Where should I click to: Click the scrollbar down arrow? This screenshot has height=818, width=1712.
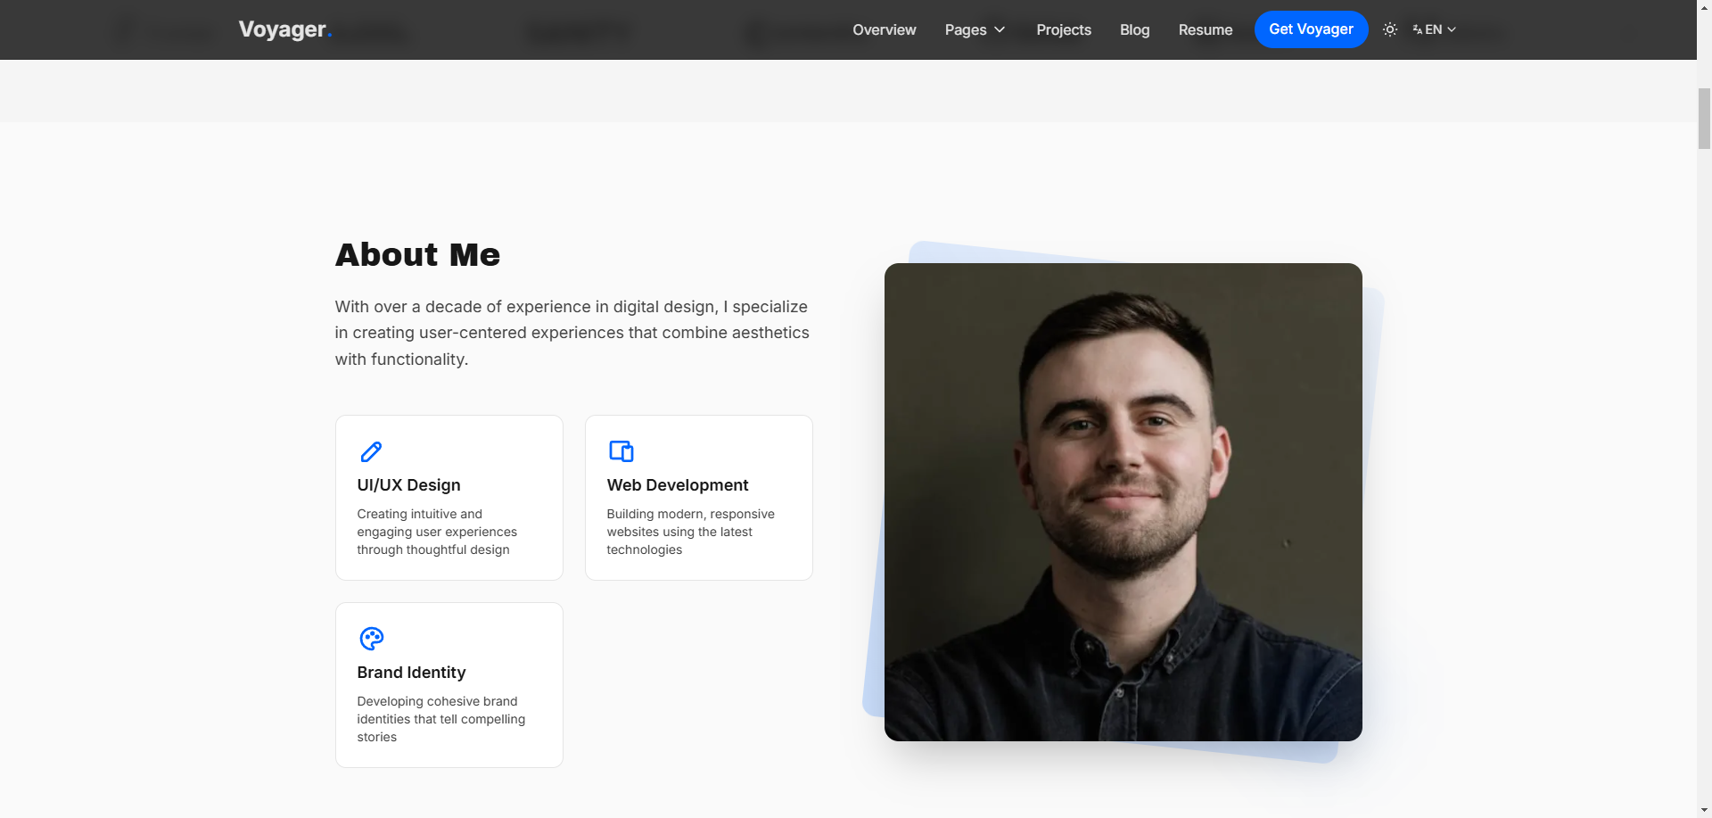tap(1704, 810)
